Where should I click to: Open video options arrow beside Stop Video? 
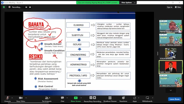coord(26,98)
